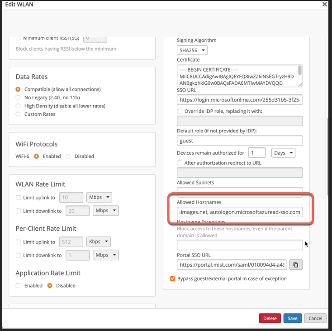
Task: Open the Days duration unit dropdown
Action: [x=283, y=153]
